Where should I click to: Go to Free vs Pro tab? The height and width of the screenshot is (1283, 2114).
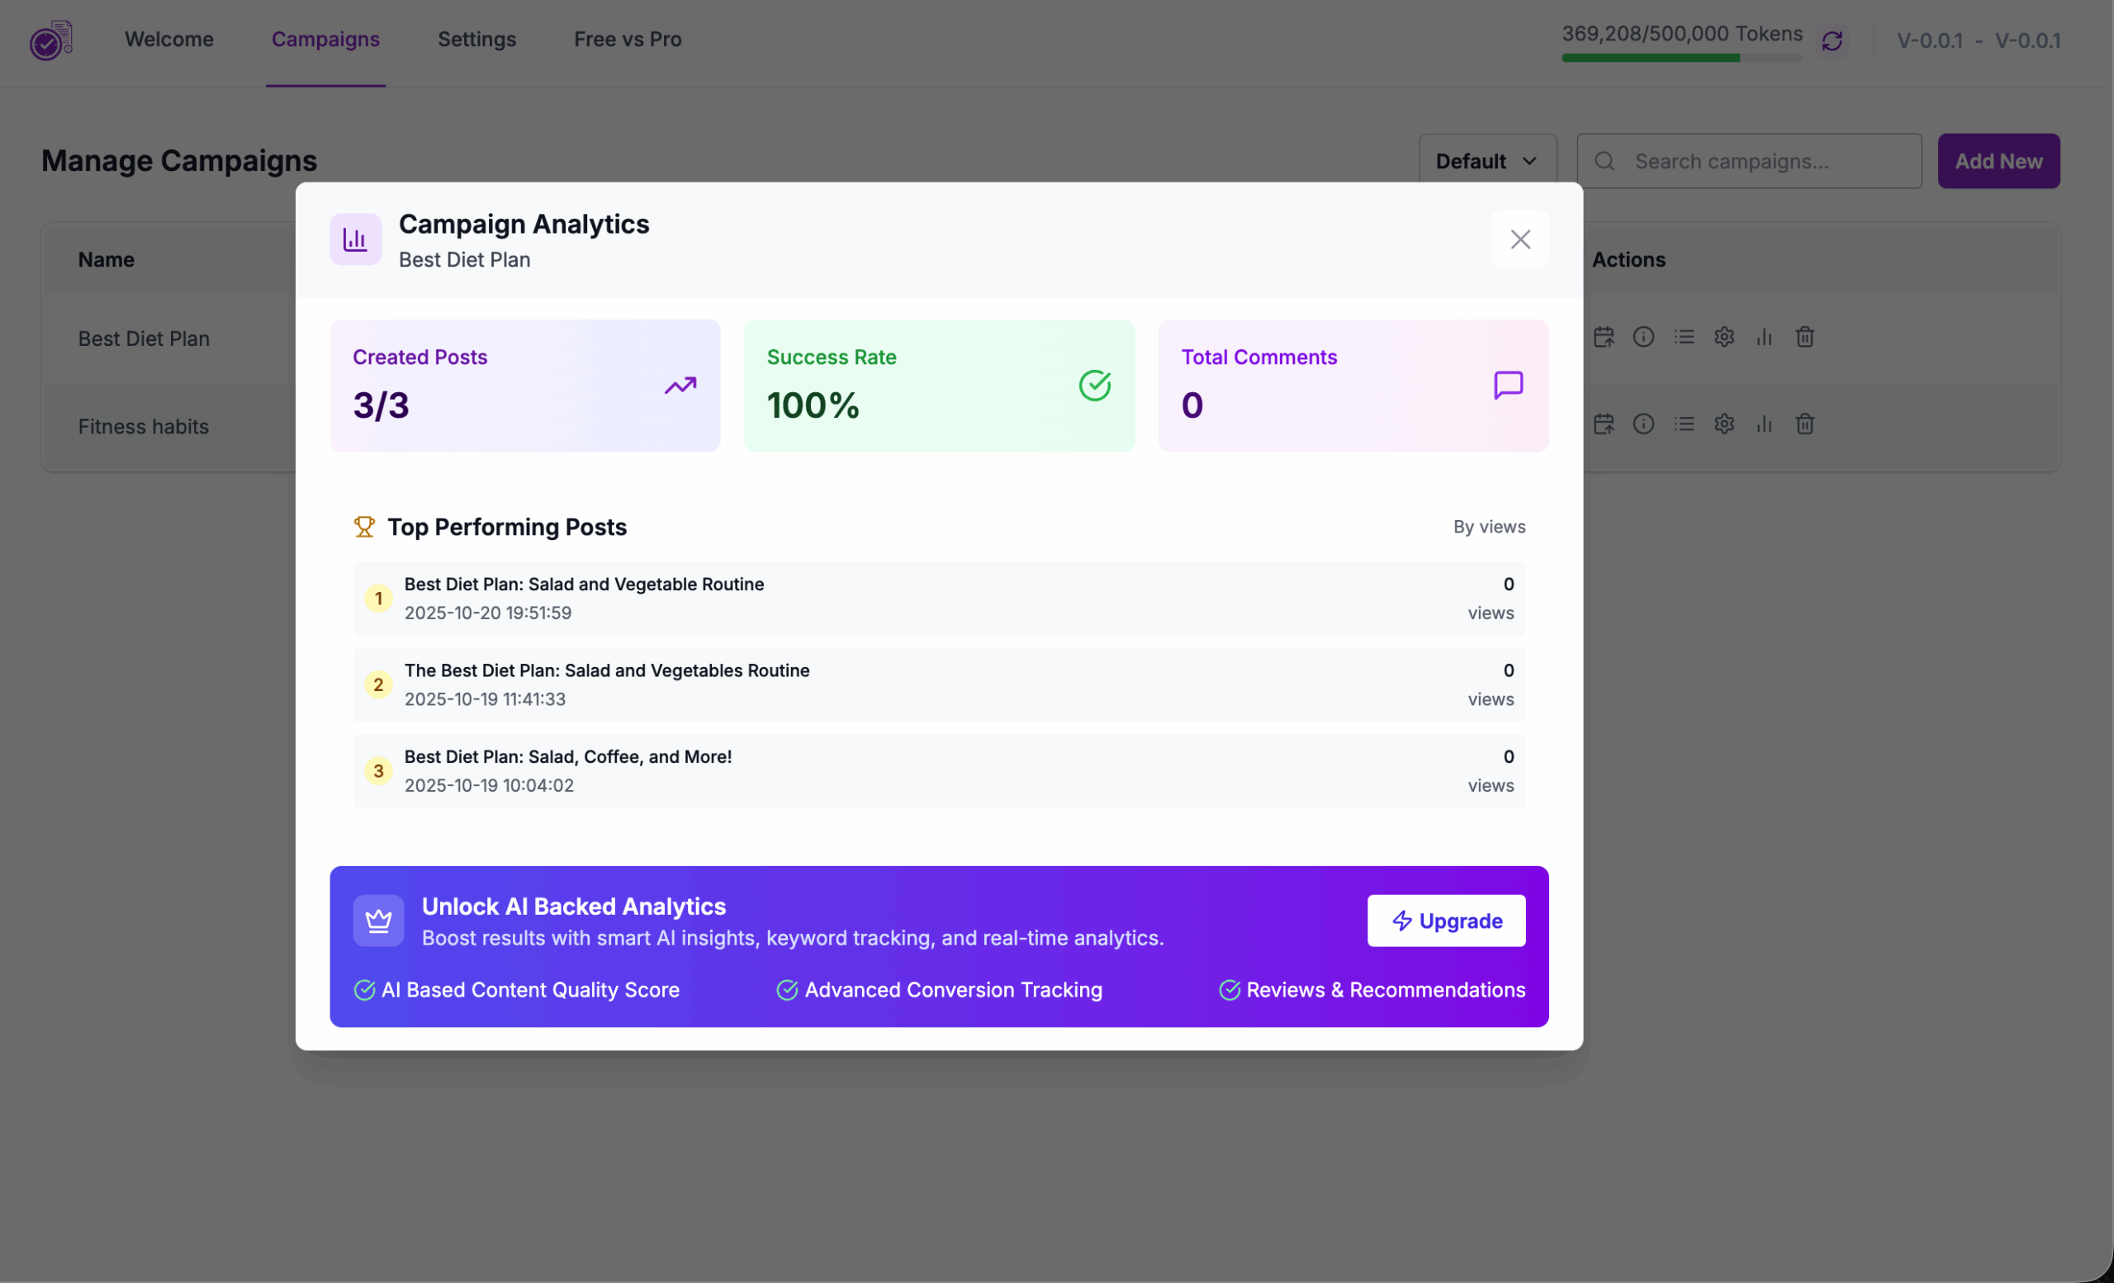tap(627, 40)
